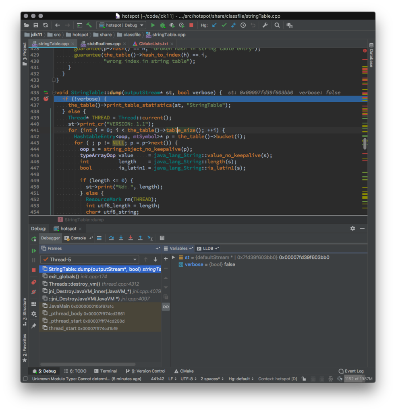Run the hotspot configuration
Viewport: 396px width, 412px height.
[153, 25]
